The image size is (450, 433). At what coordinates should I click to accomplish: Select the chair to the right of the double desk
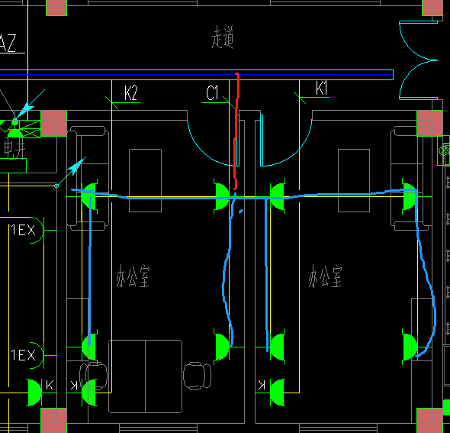click(x=198, y=376)
